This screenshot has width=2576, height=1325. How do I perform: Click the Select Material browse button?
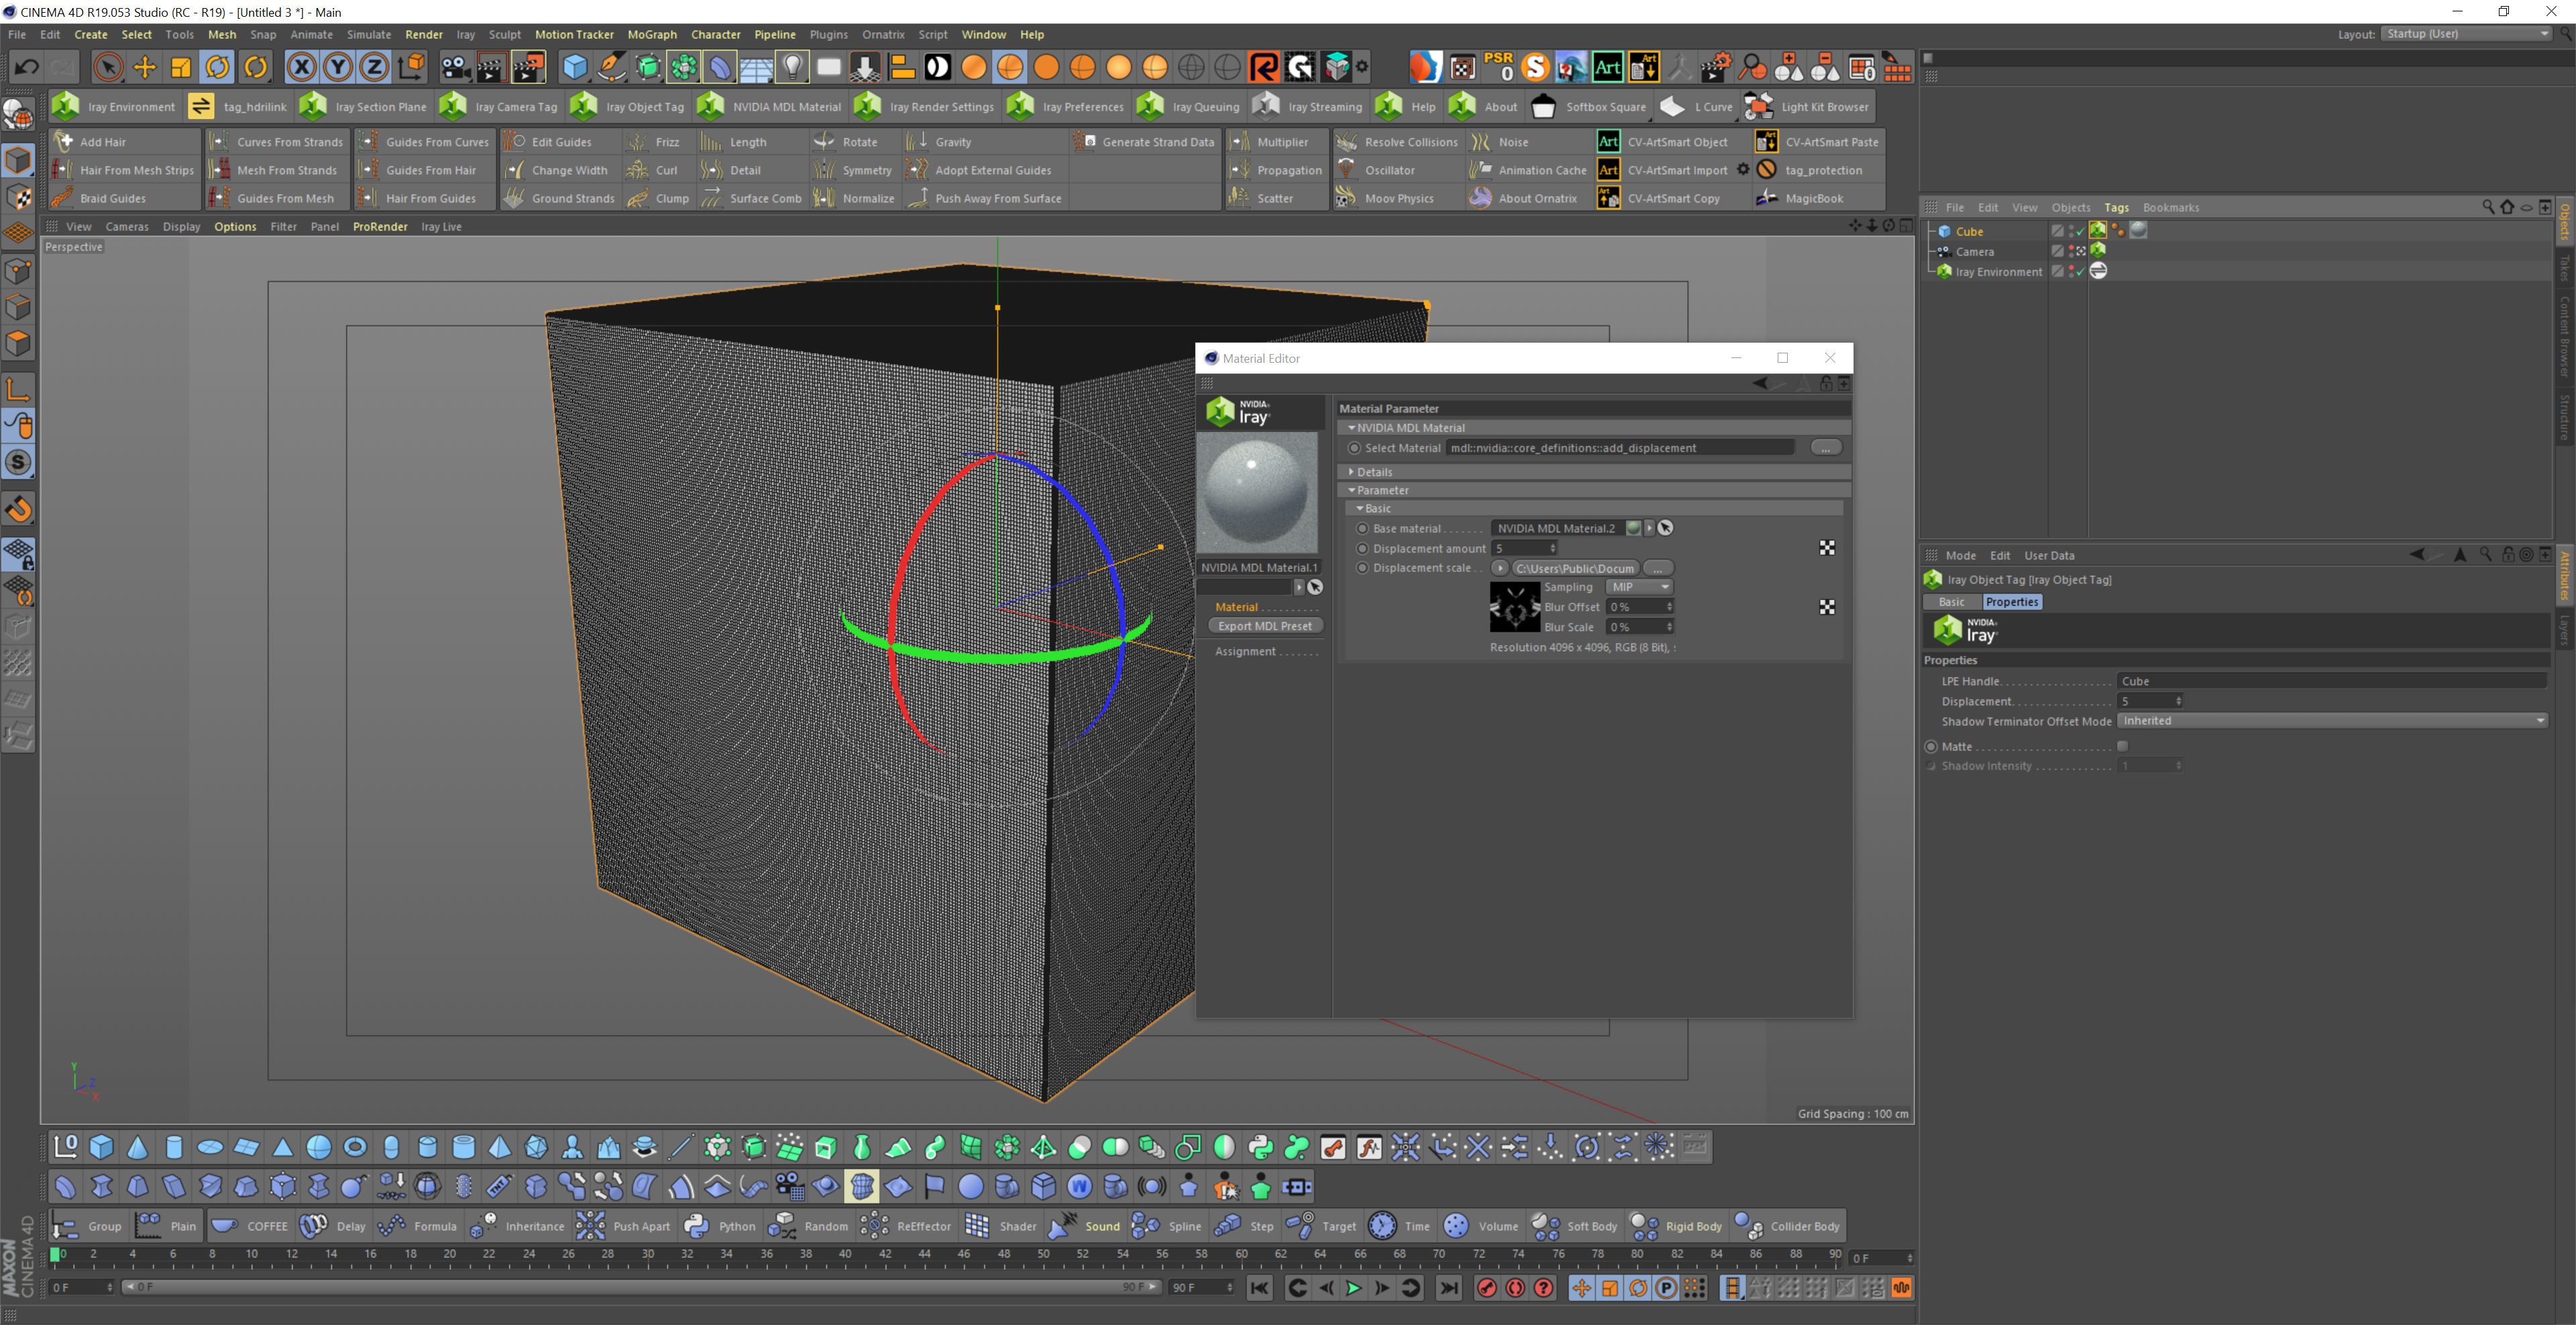pyautogui.click(x=1825, y=448)
